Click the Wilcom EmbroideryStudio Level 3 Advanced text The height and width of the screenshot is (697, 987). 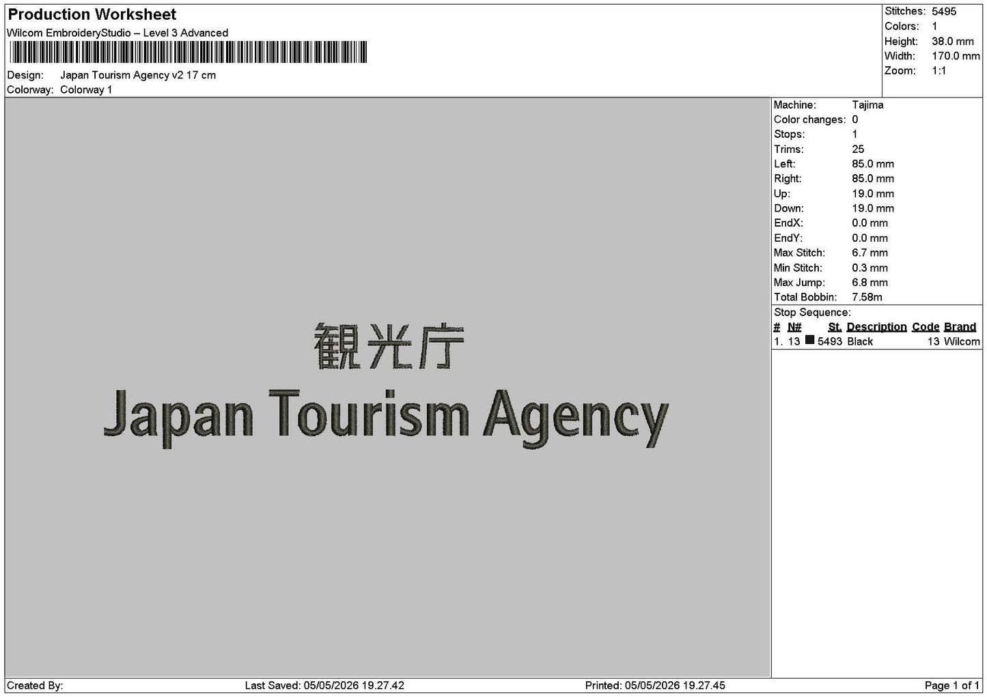tap(117, 33)
